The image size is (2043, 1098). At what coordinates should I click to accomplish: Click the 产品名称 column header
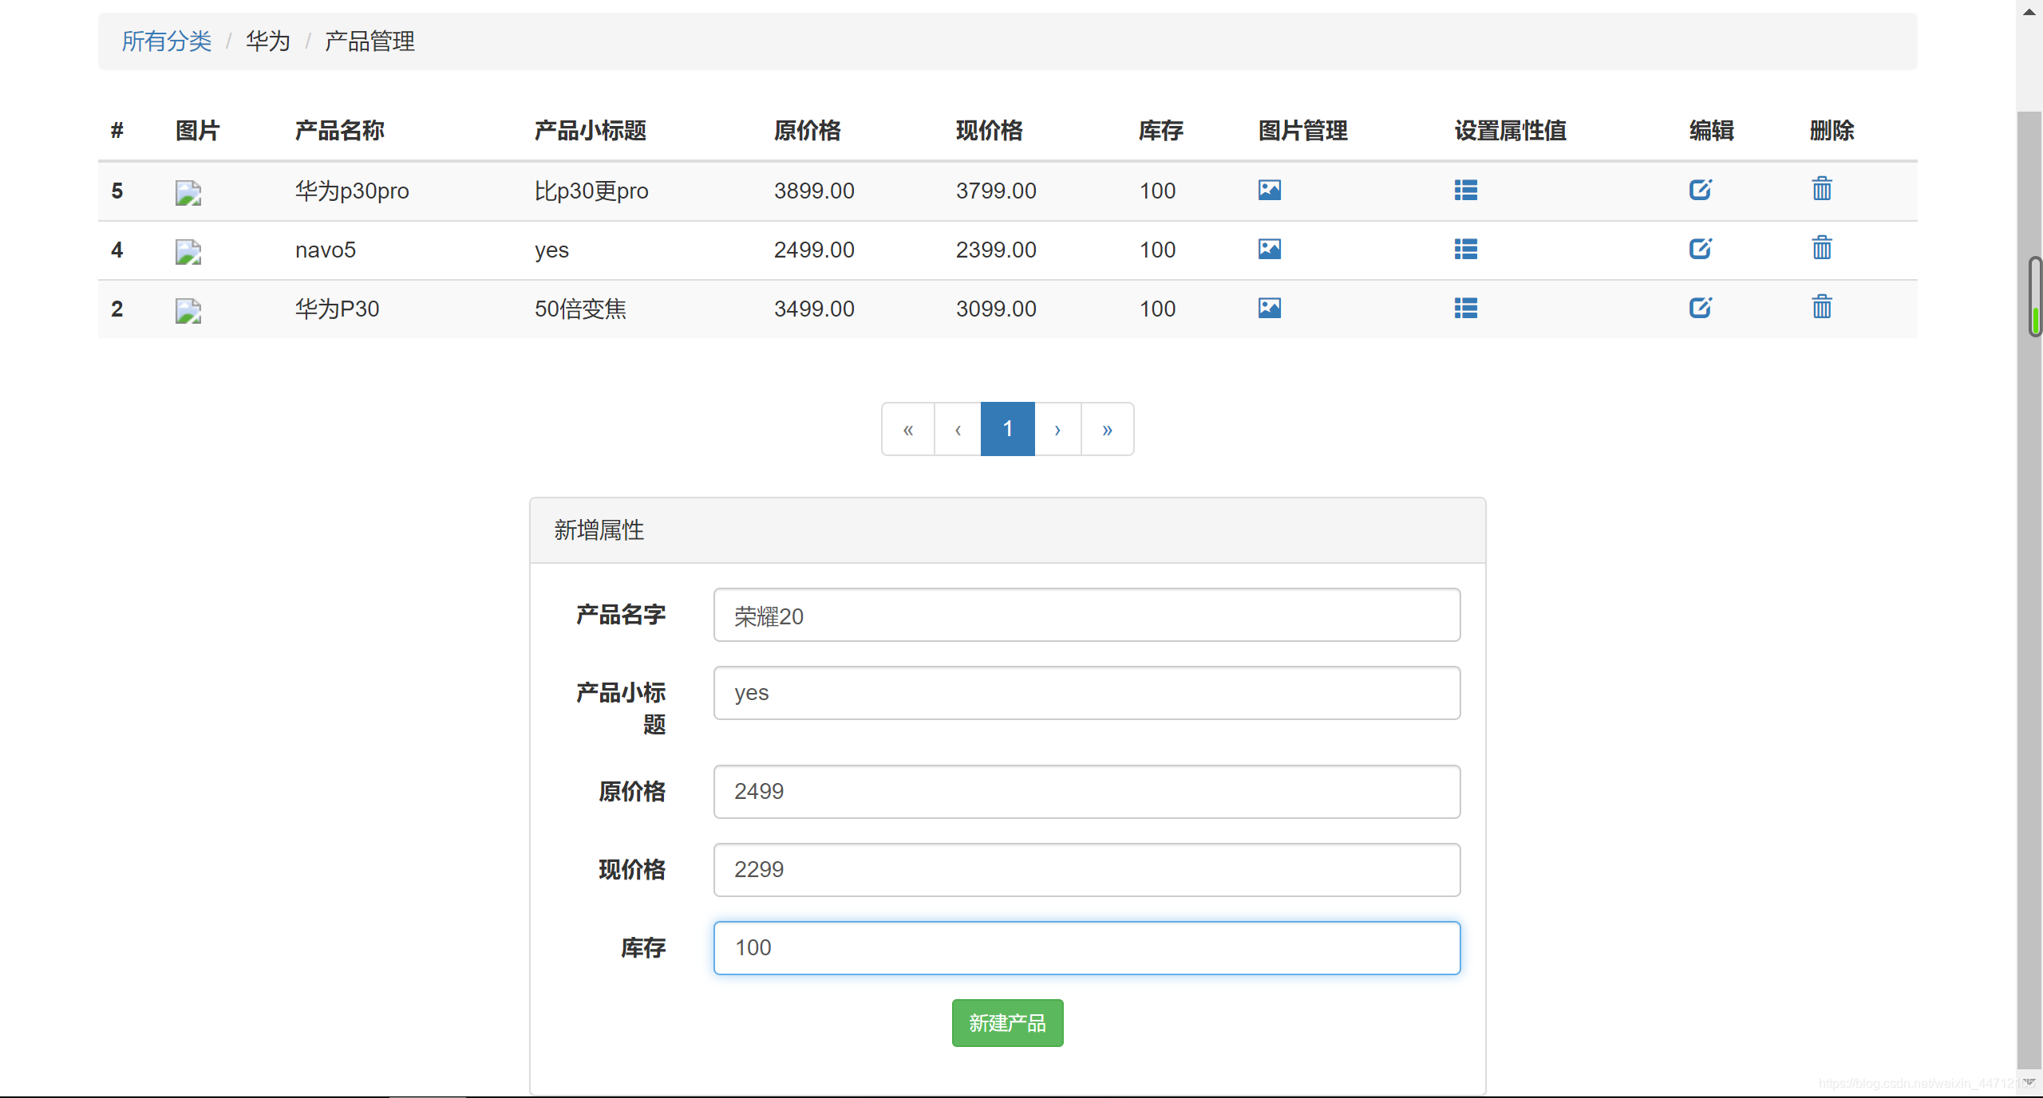[x=339, y=130]
